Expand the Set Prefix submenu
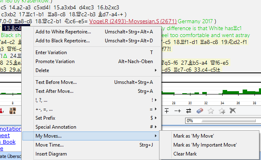261x160 pixels. 94,118
